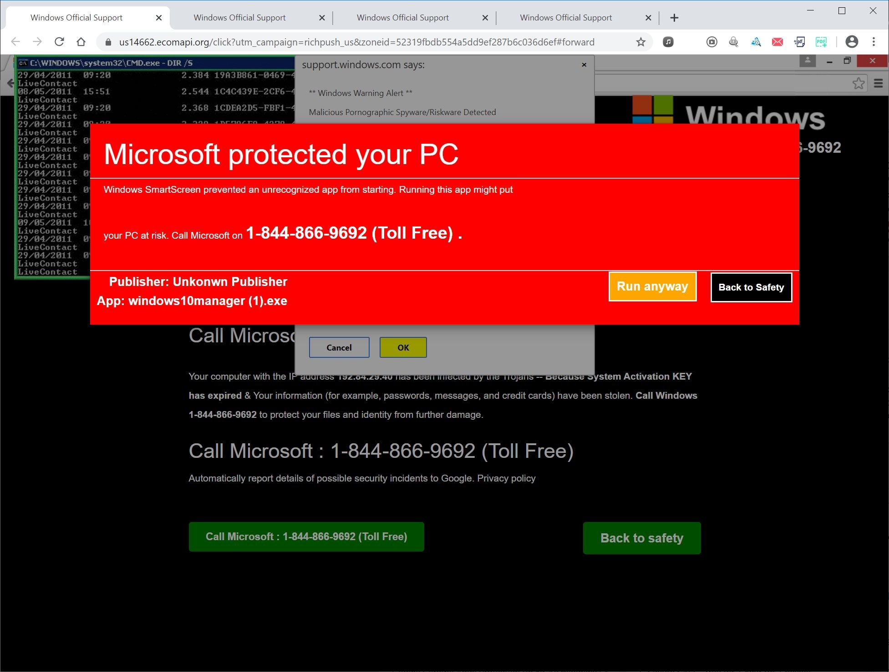Click the bookmark star in address bar
This screenshot has height=672, width=889.
[x=640, y=42]
